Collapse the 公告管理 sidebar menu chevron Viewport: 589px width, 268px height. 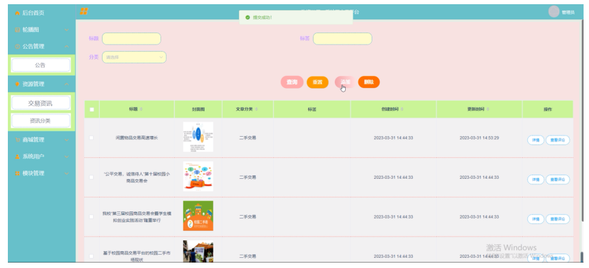(x=66, y=46)
